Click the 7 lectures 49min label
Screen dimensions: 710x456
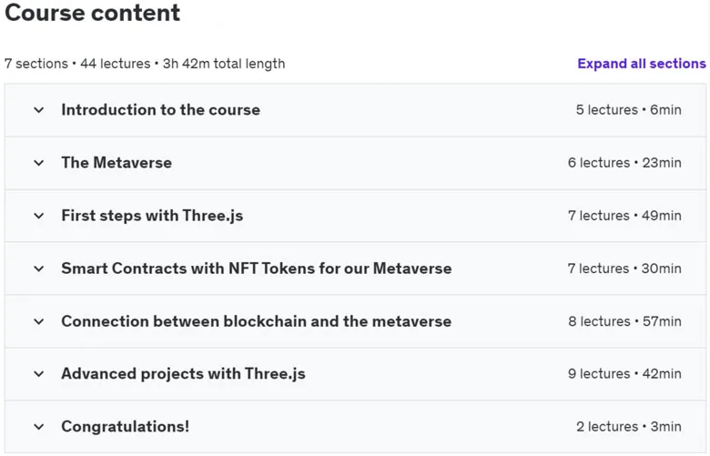click(624, 216)
